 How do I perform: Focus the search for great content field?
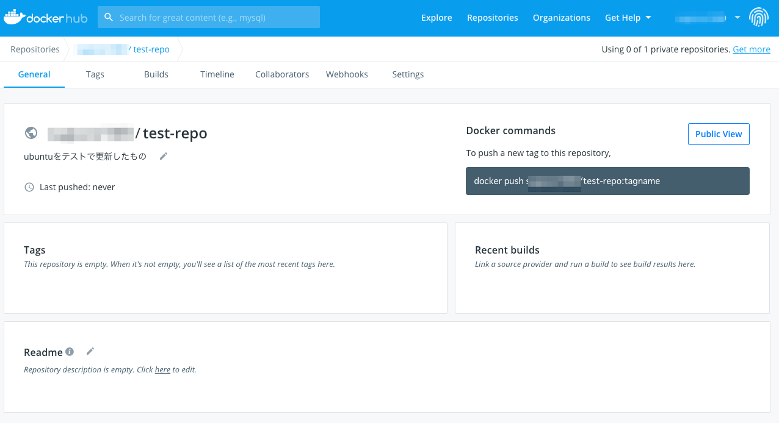tap(209, 17)
